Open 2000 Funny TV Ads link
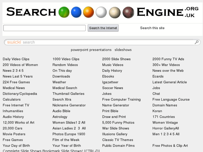Image resolution: width=203 pixels, height=152 pixels. click(x=168, y=59)
